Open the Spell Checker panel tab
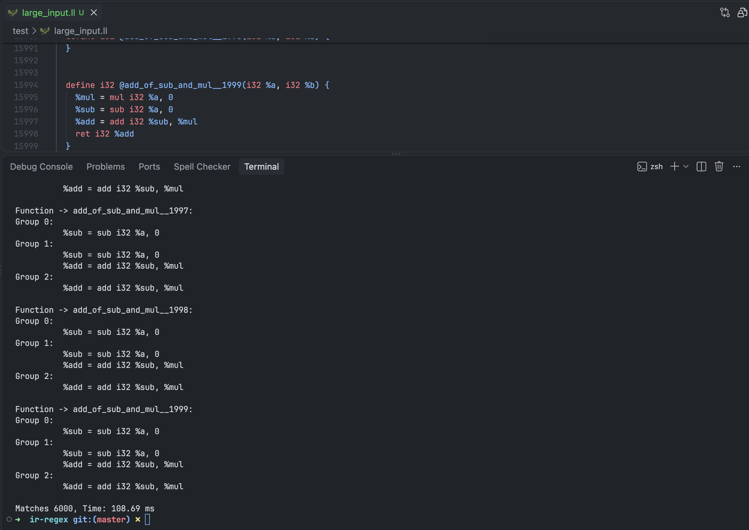This screenshot has height=530, width=749. [x=202, y=167]
